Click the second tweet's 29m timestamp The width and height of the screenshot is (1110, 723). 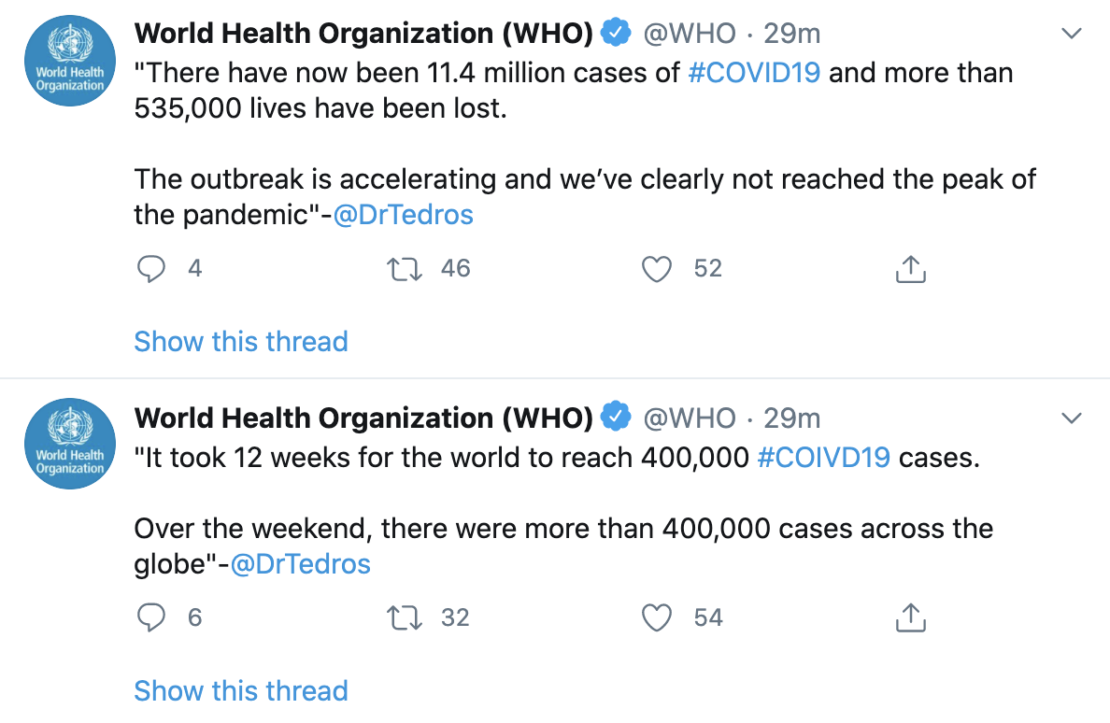pyautogui.click(x=792, y=418)
